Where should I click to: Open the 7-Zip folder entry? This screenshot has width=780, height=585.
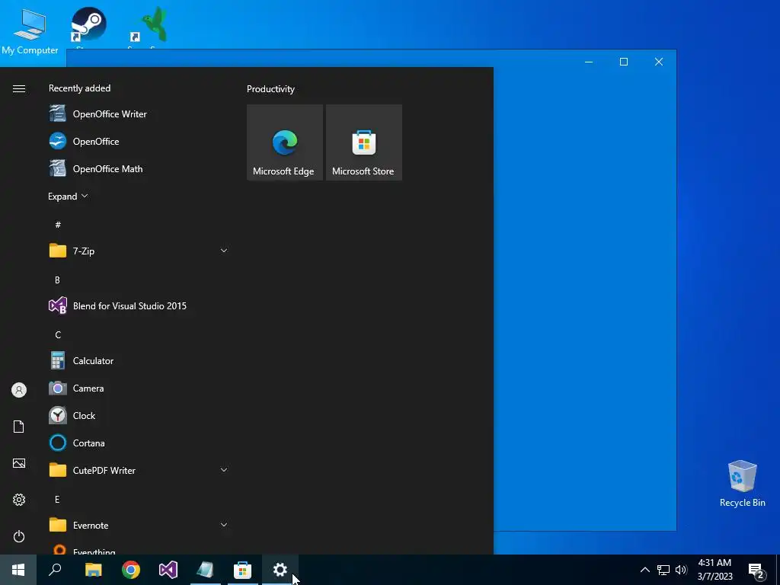tap(139, 251)
